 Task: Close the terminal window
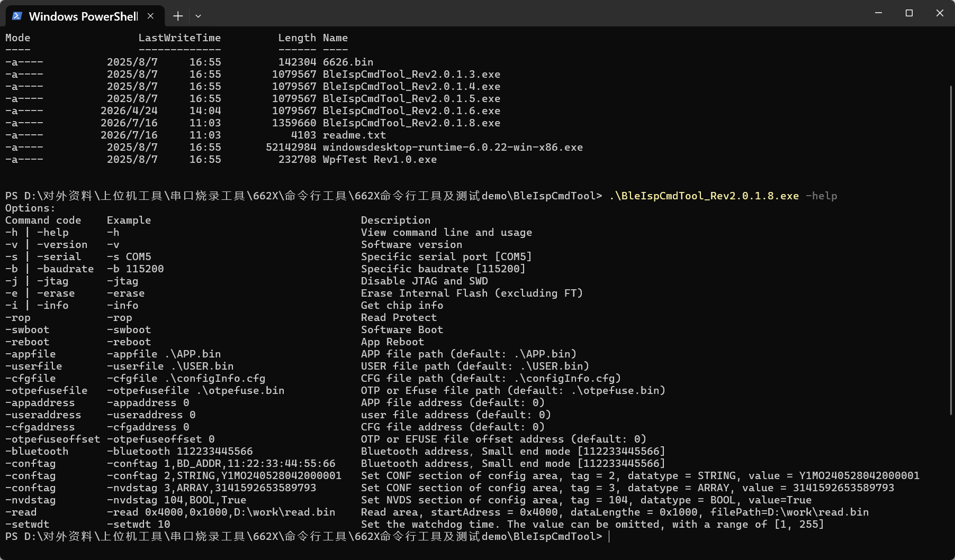(940, 13)
